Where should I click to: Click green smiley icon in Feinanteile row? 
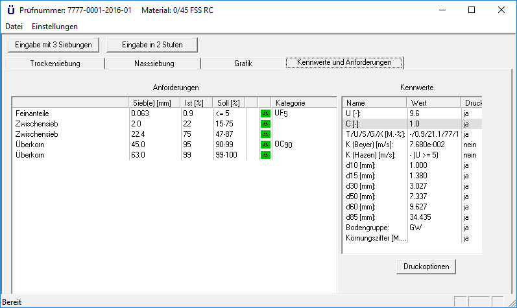tap(265, 113)
